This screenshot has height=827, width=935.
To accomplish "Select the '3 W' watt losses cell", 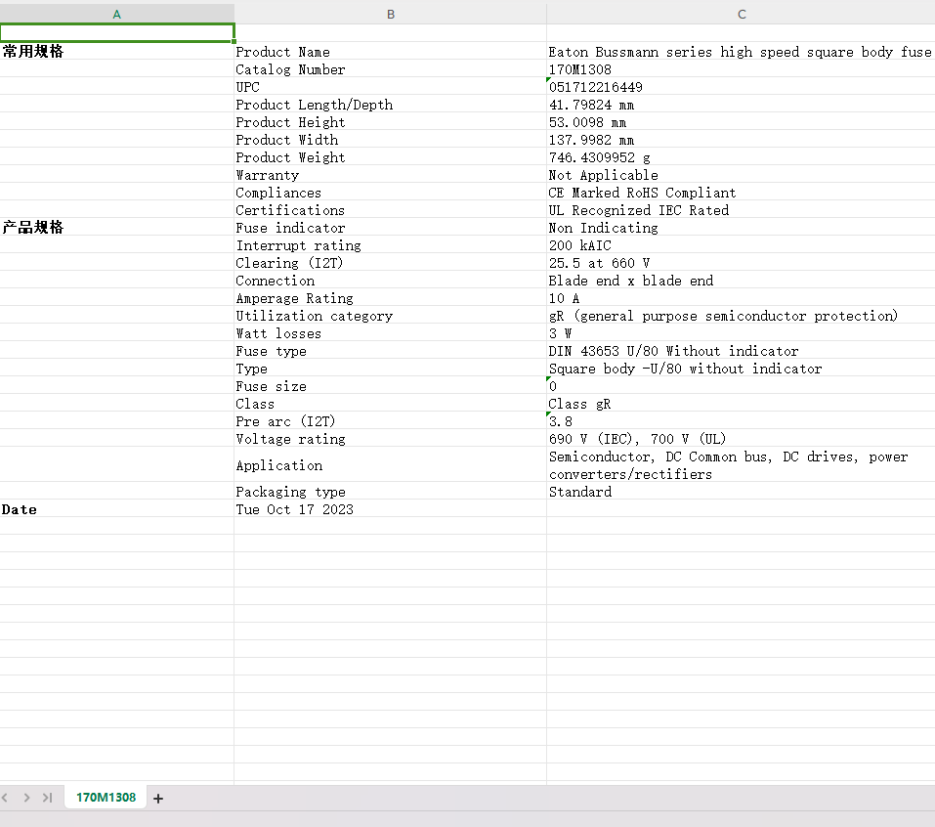I will 741,333.
